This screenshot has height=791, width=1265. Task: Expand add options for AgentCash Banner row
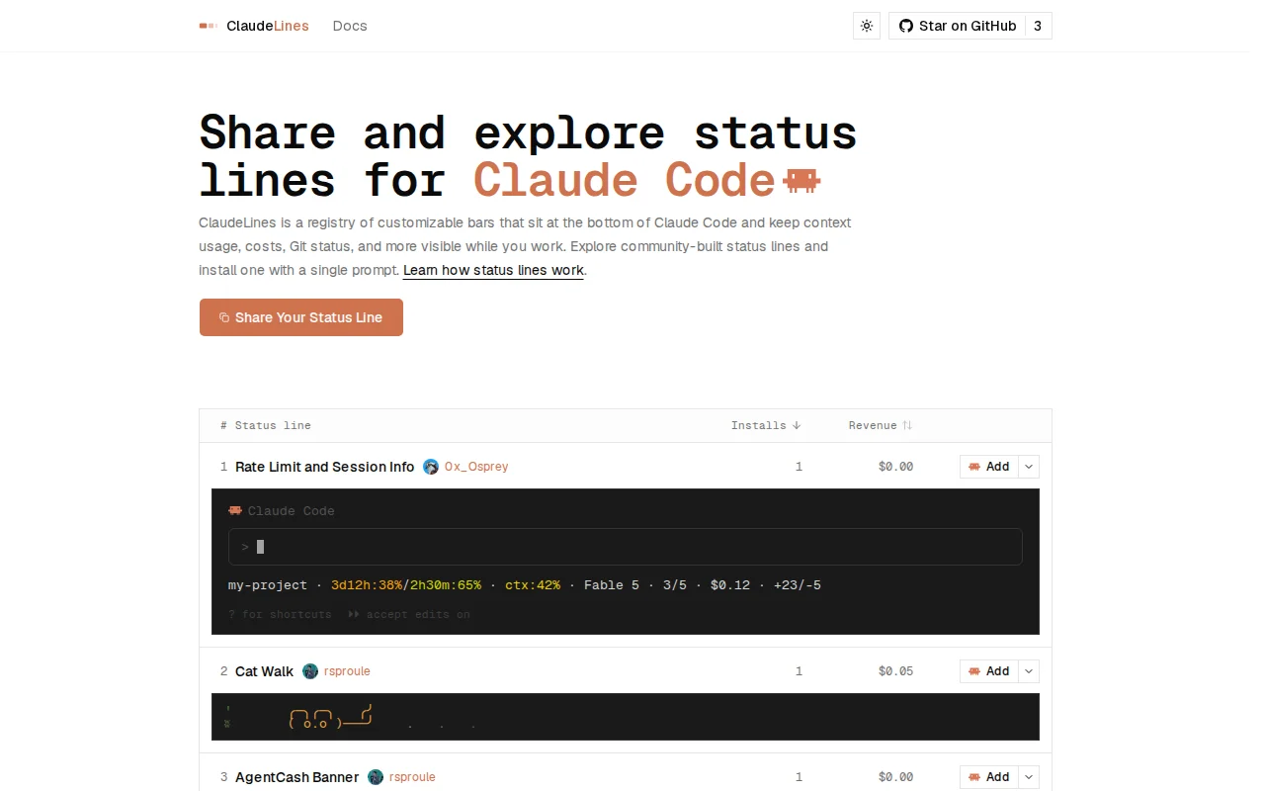[1029, 777]
